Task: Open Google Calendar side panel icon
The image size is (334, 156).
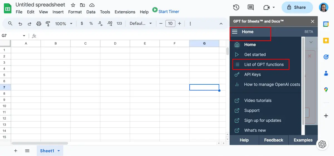Action: pos(326,24)
